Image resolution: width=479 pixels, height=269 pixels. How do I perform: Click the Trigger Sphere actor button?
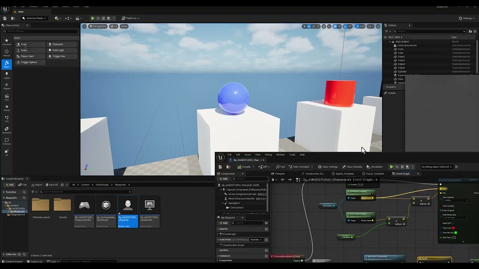coord(30,62)
